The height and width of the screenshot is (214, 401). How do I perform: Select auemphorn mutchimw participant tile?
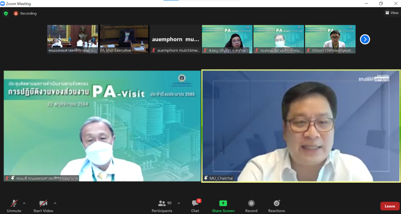click(176, 39)
